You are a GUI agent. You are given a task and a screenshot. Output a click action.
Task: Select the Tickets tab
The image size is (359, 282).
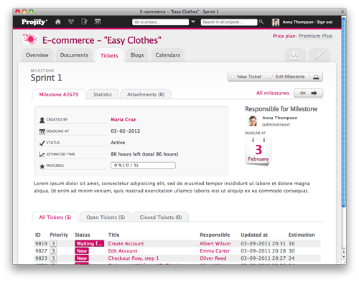(109, 56)
